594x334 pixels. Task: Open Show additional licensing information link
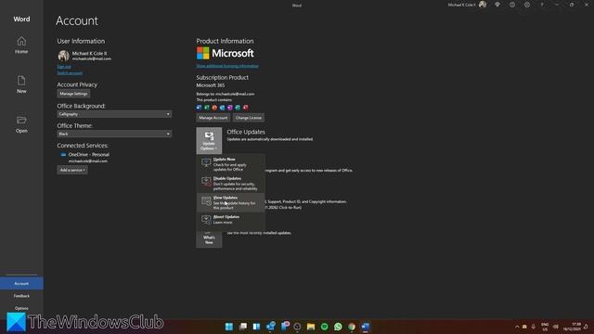[227, 66]
